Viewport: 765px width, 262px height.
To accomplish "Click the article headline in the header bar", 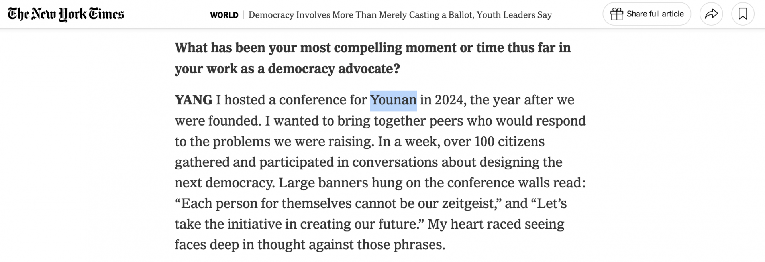I will pos(400,15).
